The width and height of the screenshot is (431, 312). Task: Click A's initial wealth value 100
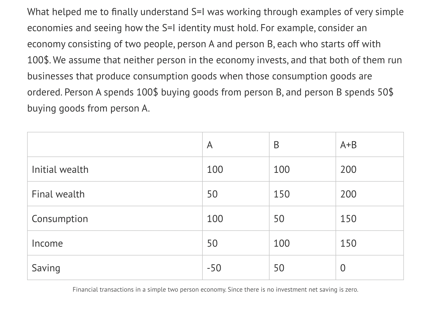[x=215, y=170]
